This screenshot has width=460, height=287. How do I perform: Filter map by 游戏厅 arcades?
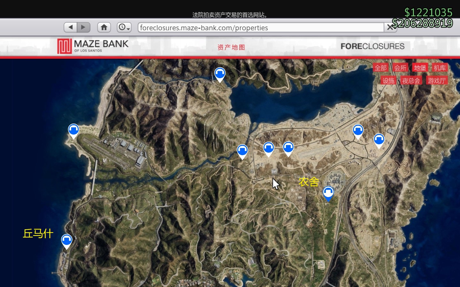pos(437,81)
